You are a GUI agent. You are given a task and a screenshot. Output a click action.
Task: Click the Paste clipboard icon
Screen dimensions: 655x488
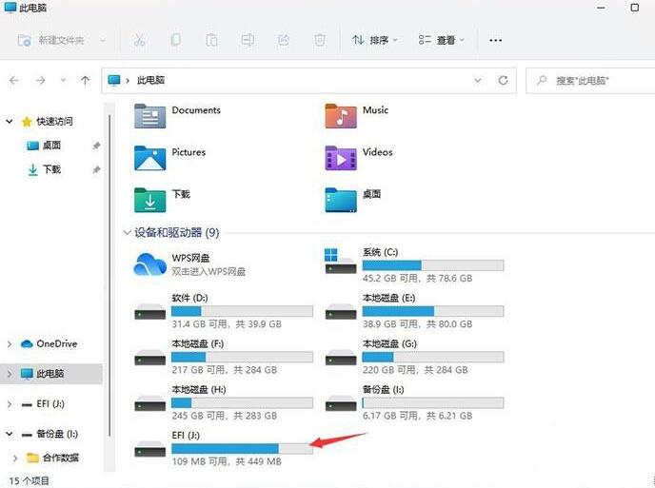211,40
